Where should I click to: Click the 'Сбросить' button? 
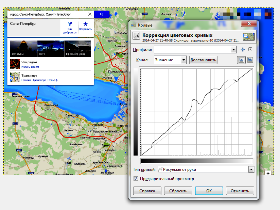pyautogui.click(x=178, y=191)
